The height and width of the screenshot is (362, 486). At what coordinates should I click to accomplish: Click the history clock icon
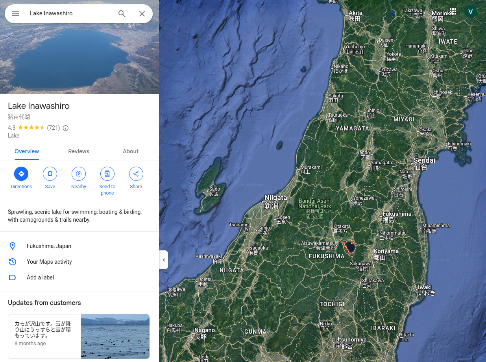[x=13, y=262]
